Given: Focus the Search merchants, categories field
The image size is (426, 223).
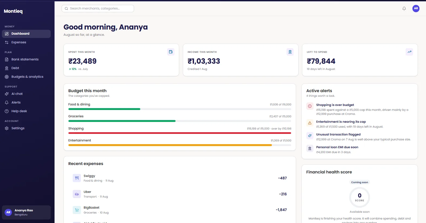Looking at the screenshot, I should [98, 9].
